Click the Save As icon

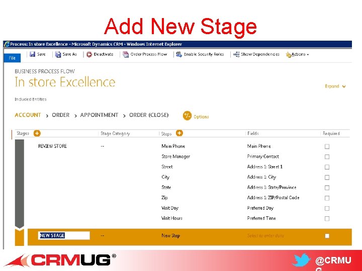pos(58,54)
